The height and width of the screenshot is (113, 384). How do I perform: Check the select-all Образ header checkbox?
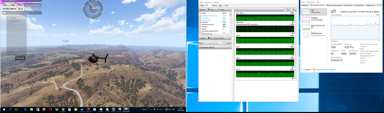[x=200, y=13]
